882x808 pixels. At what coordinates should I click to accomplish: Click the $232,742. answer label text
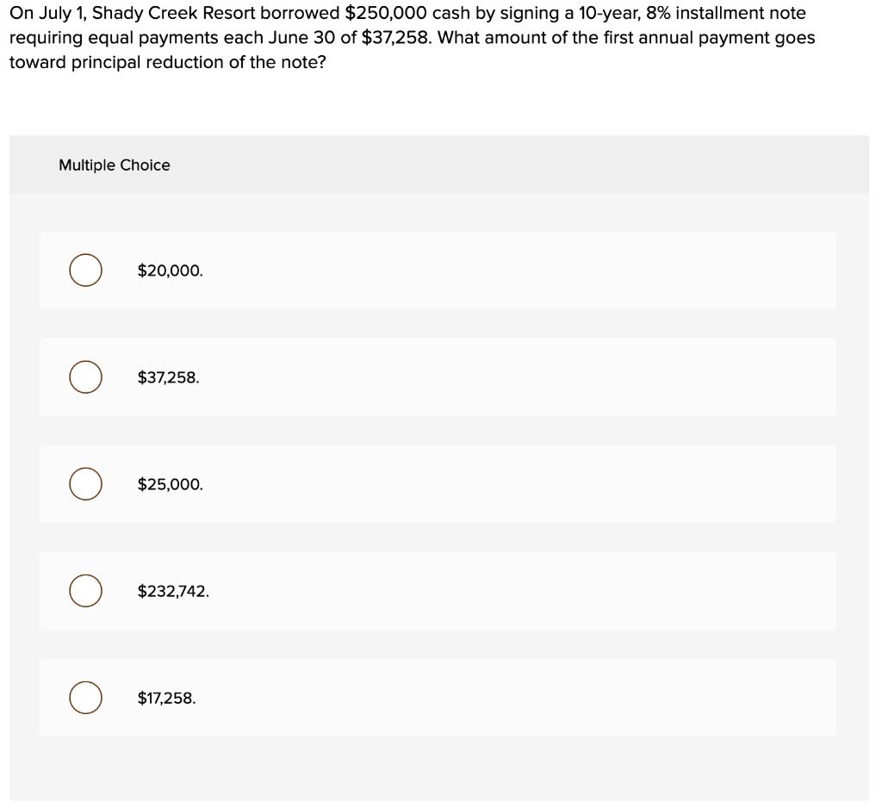pos(173,591)
